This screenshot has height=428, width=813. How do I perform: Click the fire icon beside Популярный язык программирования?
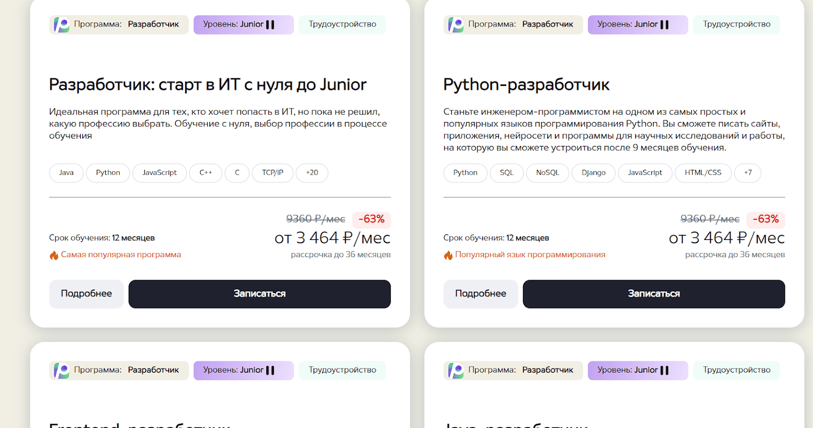448,255
